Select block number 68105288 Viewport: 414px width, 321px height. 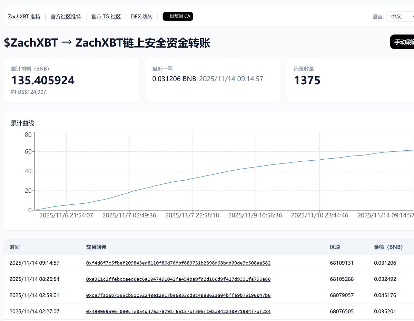pos(342,279)
